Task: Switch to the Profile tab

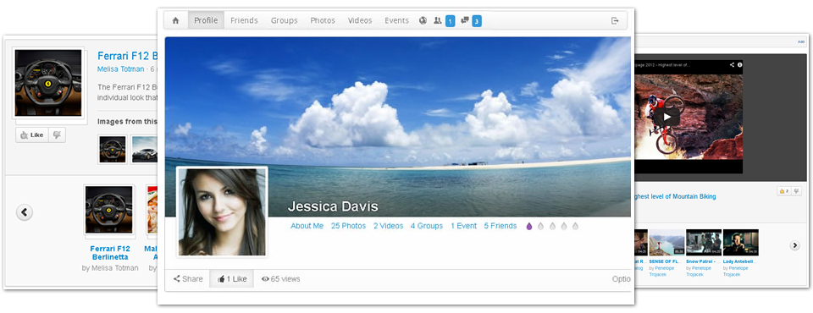Action: 207,21
